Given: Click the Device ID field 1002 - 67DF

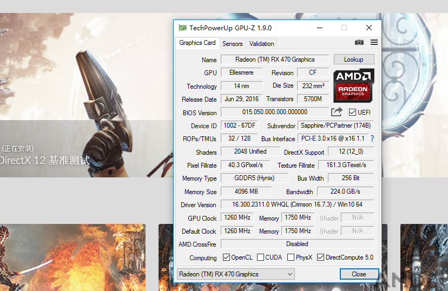Looking at the screenshot, I should (239, 125).
